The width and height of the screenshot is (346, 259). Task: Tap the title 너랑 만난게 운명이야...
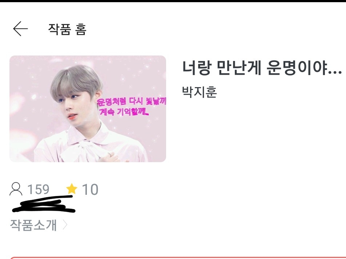[x=262, y=68]
